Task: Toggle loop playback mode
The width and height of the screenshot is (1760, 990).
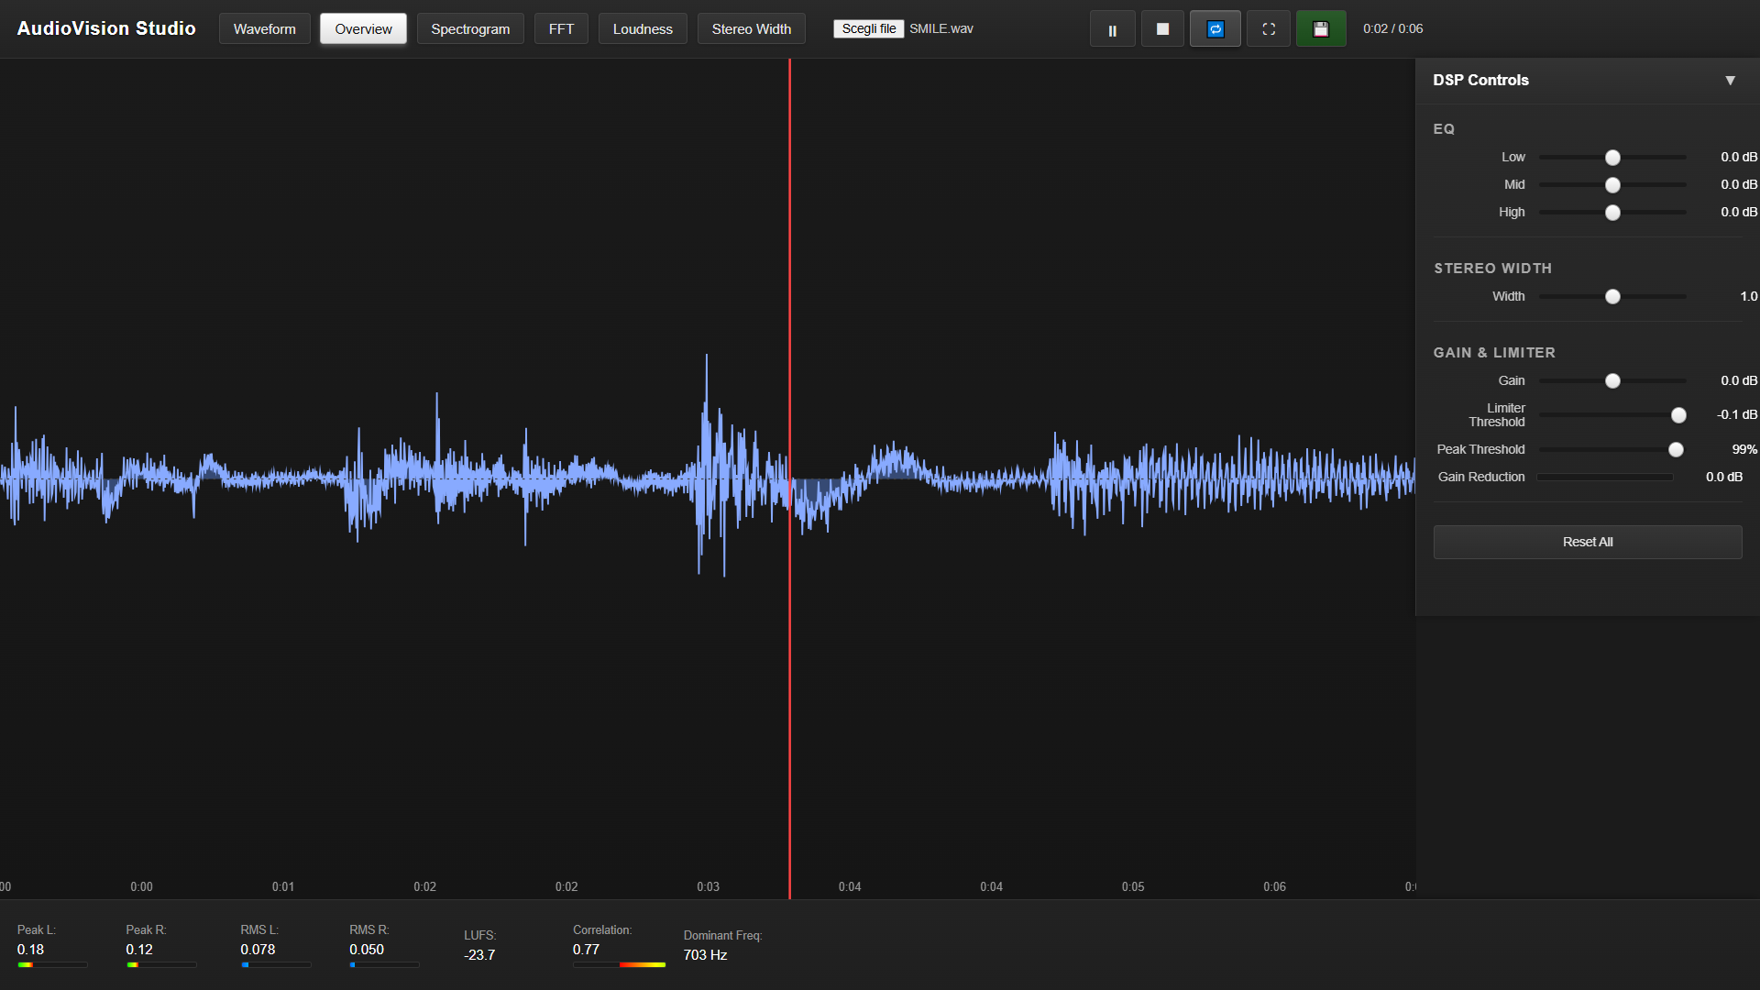Action: (x=1215, y=29)
